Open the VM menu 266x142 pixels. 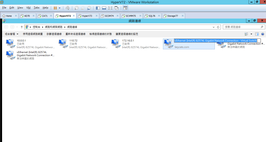(x=28, y=7)
